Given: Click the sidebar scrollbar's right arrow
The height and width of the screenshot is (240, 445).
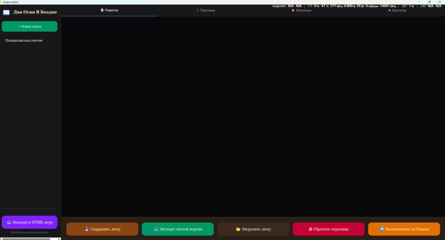Looking at the screenshot, I should pyautogui.click(x=60, y=238).
